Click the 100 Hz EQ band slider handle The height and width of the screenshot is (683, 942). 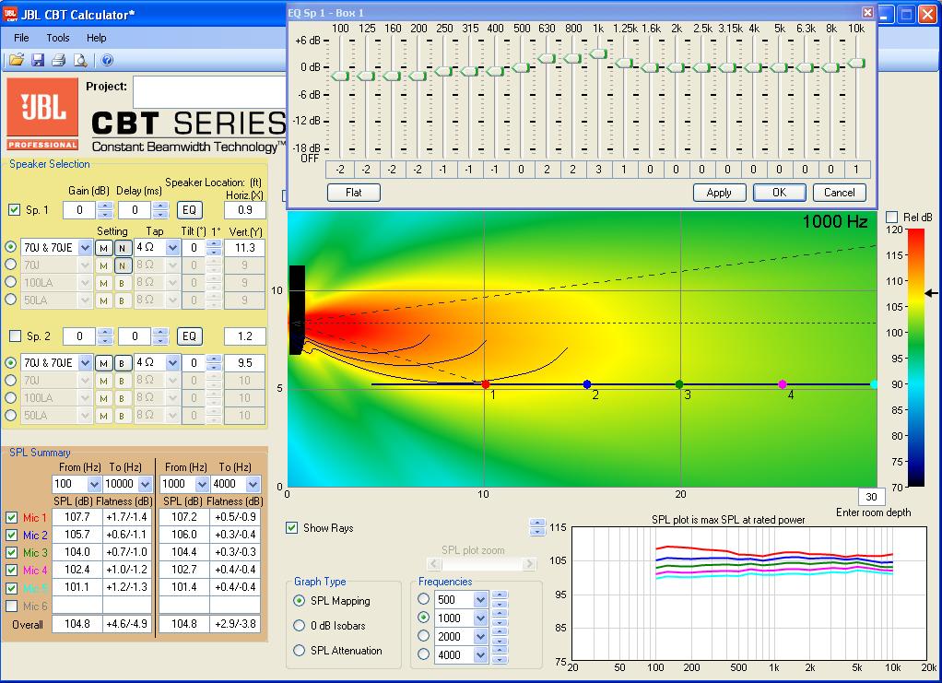pyautogui.click(x=340, y=76)
